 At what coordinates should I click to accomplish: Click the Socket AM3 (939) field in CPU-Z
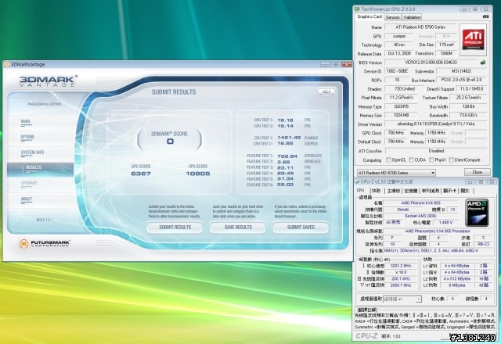[420, 216]
